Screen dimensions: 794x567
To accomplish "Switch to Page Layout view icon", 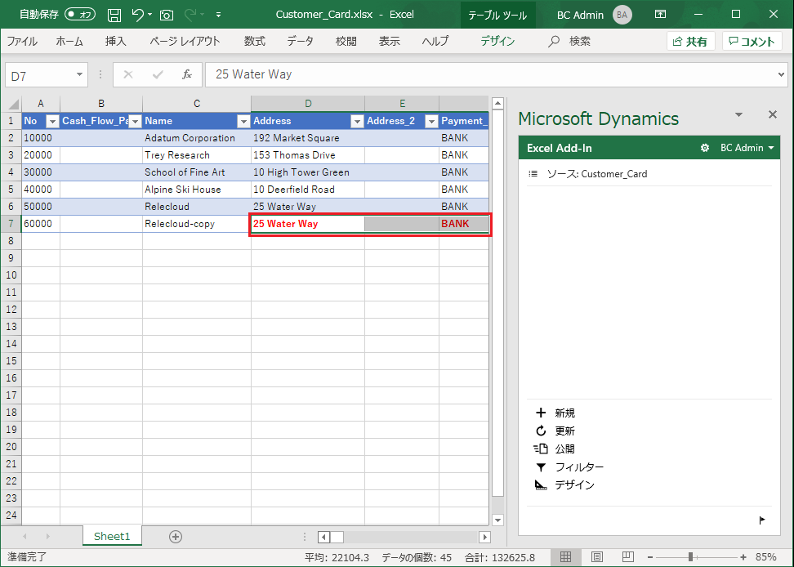I will [x=597, y=557].
